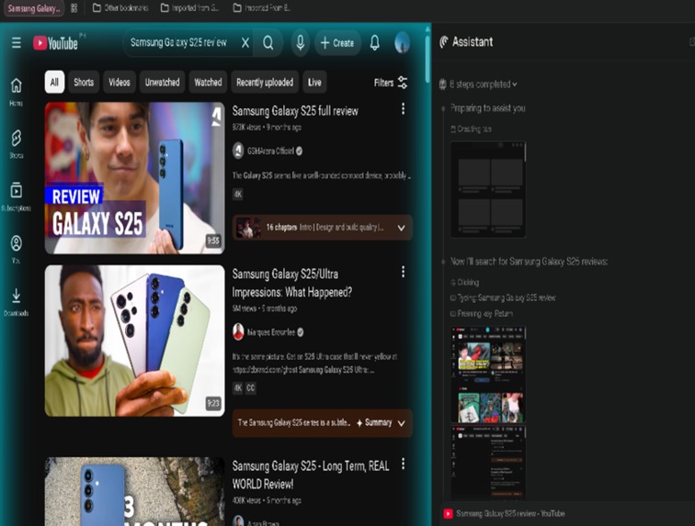Open Shorts in the left sidebar

click(17, 144)
